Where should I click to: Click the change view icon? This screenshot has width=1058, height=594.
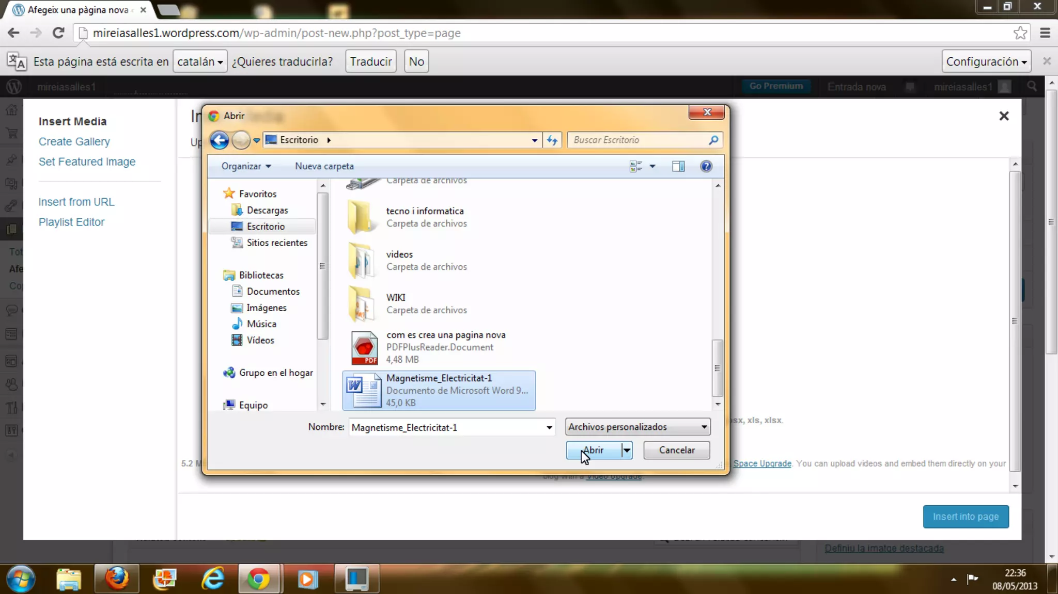(636, 166)
